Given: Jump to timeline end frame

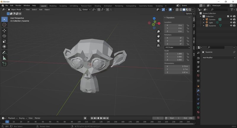Looking at the screenshot, I should pyautogui.click(x=107, y=118).
